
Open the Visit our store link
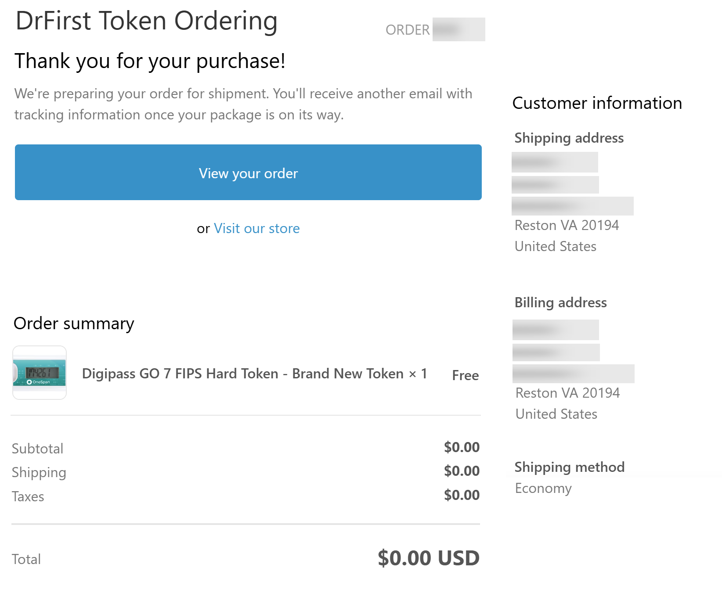tap(256, 228)
